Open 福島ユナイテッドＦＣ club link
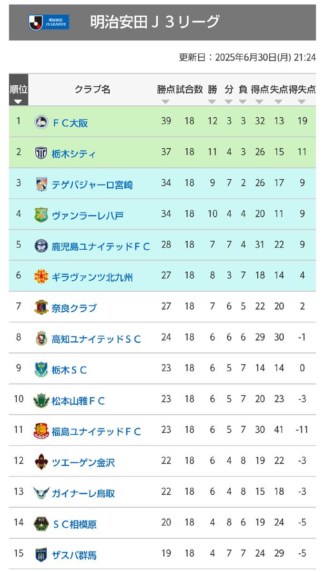Image resolution: width=325 pixels, height=572 pixels. (x=96, y=431)
